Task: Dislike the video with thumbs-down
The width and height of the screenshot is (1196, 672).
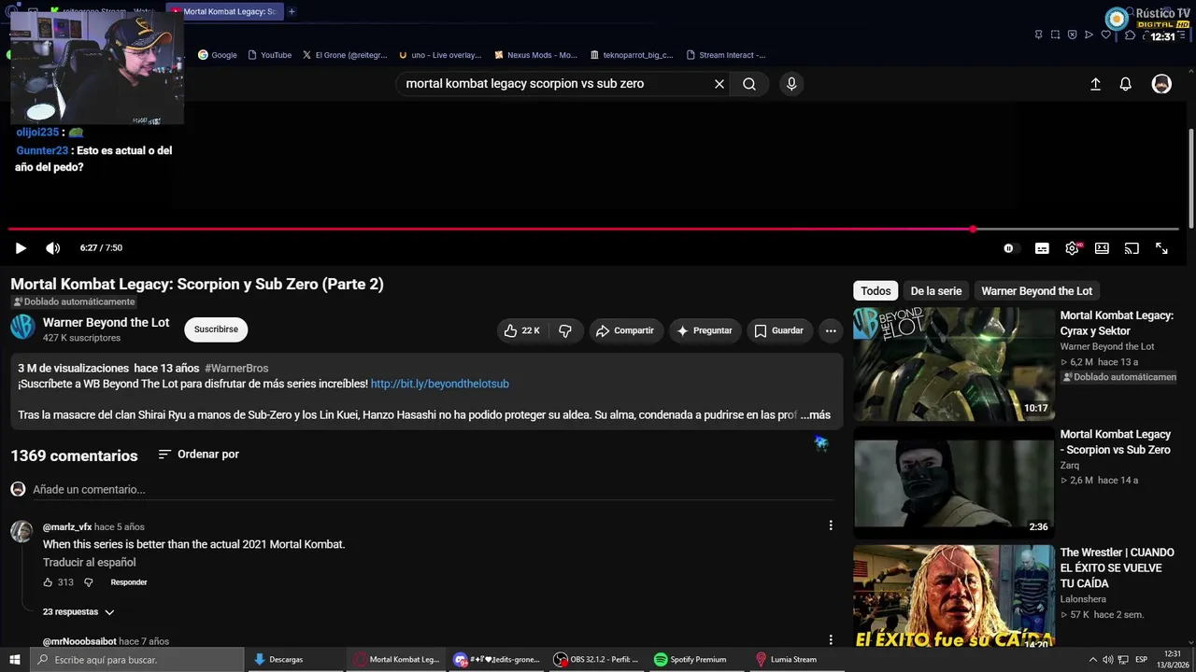Action: [x=565, y=330]
